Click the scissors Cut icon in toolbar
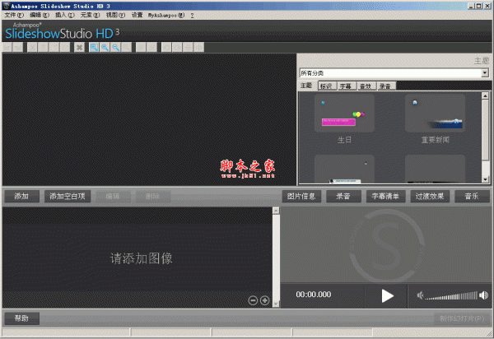Screen dimensions: 494x339 click(32, 48)
